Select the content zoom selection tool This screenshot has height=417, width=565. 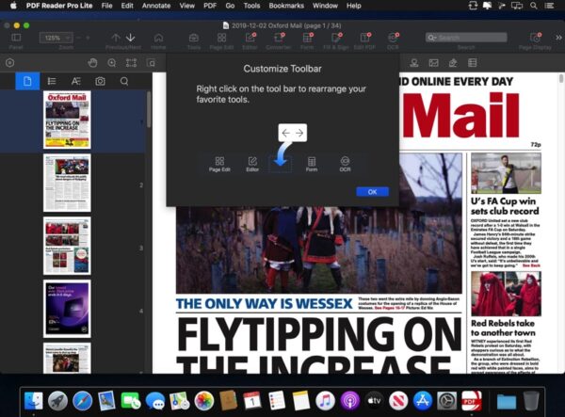[151, 63]
